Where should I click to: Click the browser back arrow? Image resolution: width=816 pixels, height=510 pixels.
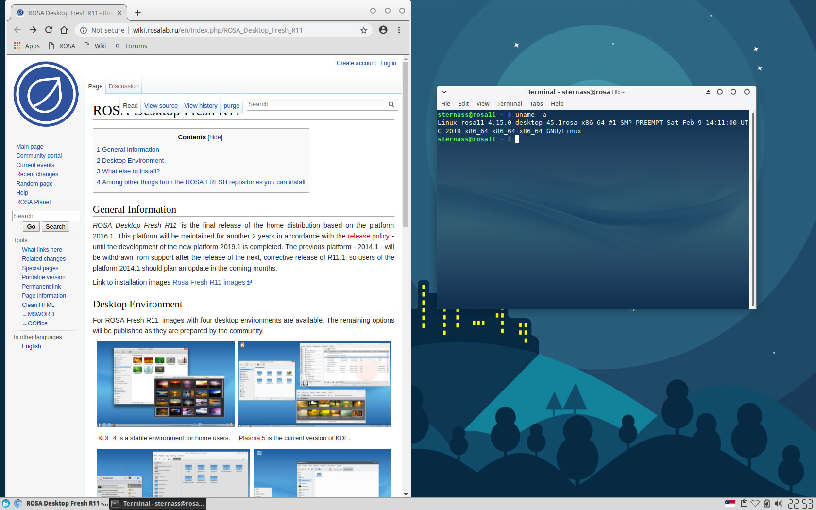point(17,30)
